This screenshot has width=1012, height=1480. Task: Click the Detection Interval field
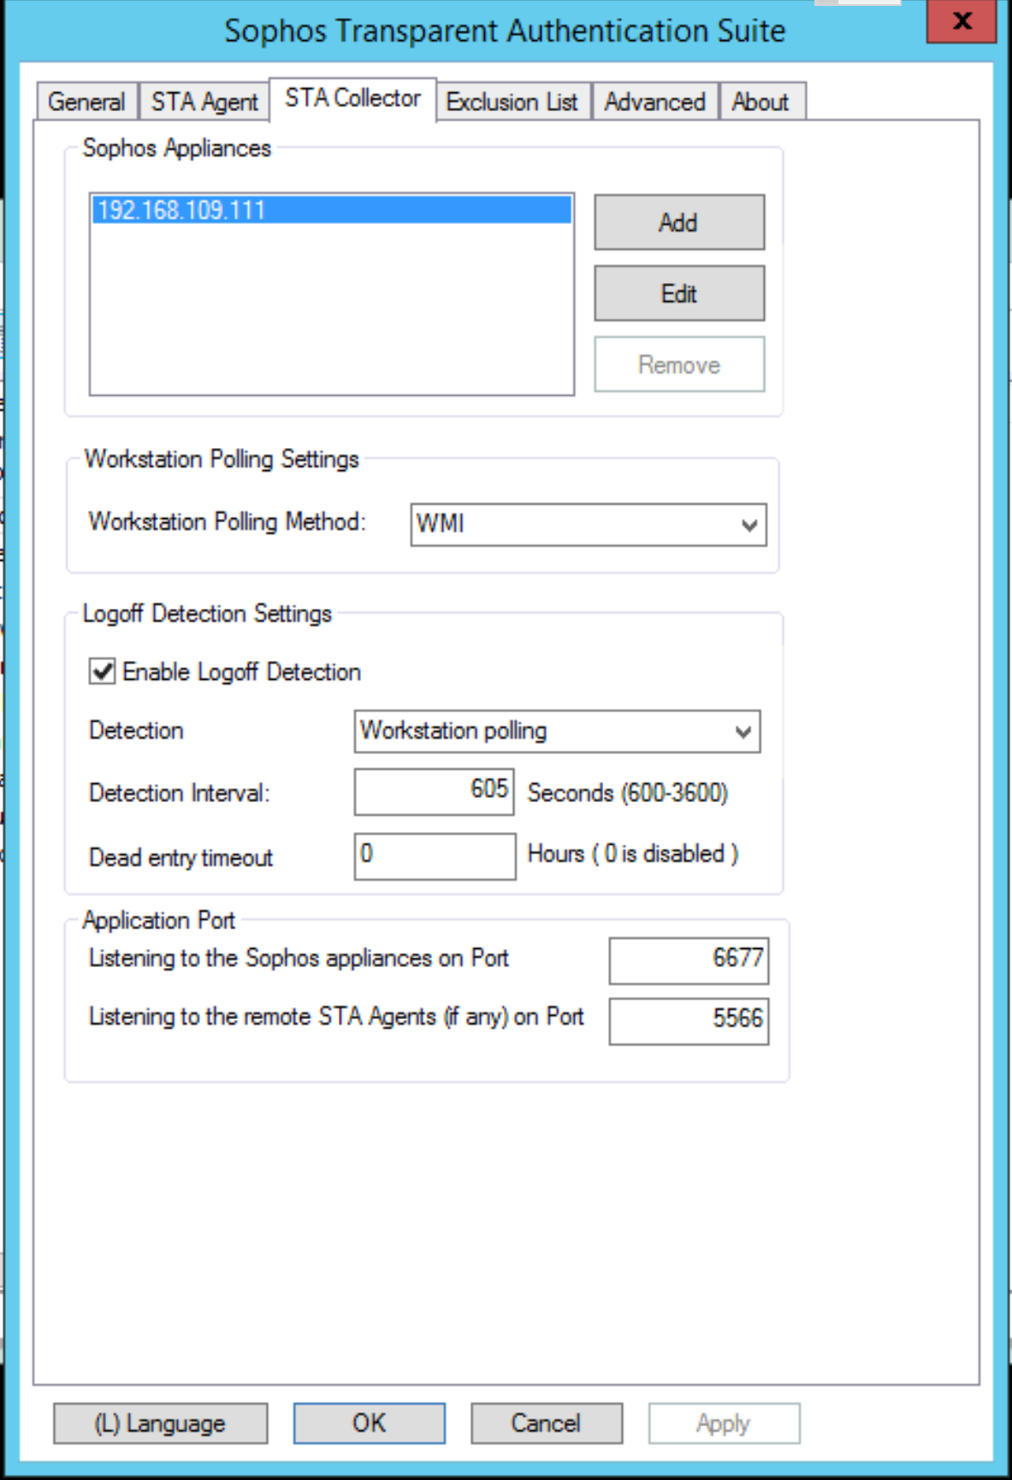pyautogui.click(x=435, y=791)
